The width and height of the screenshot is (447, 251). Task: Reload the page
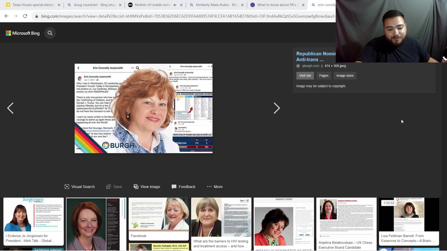point(25,16)
